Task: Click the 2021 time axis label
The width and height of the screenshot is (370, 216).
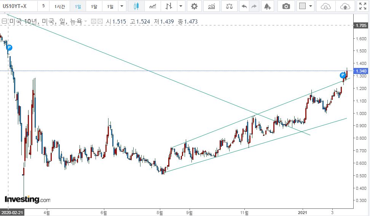Action: 303,213
